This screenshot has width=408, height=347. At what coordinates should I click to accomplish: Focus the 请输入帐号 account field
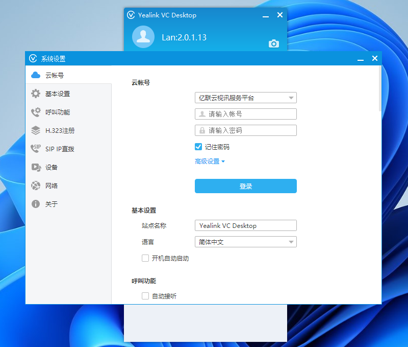pos(246,114)
